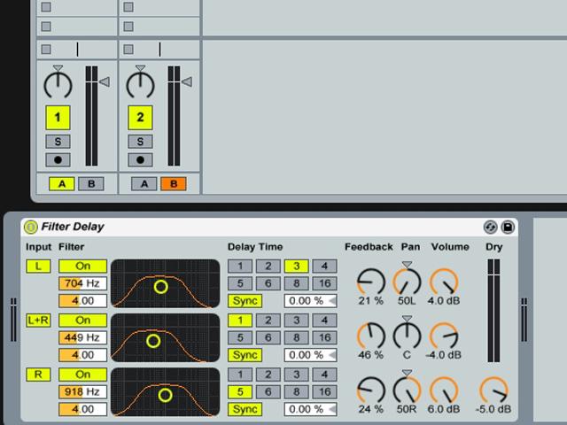
Task: Select delay time 1 for L+R channel
Action: click(x=240, y=321)
